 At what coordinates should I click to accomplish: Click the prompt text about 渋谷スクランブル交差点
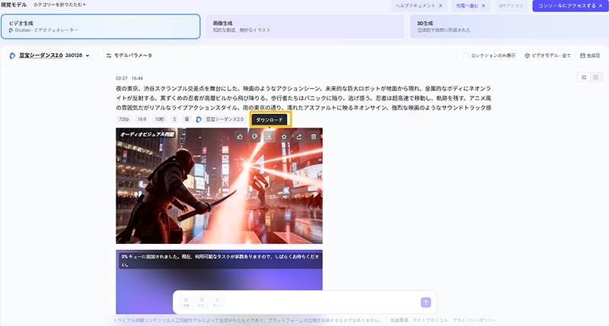coord(303,98)
